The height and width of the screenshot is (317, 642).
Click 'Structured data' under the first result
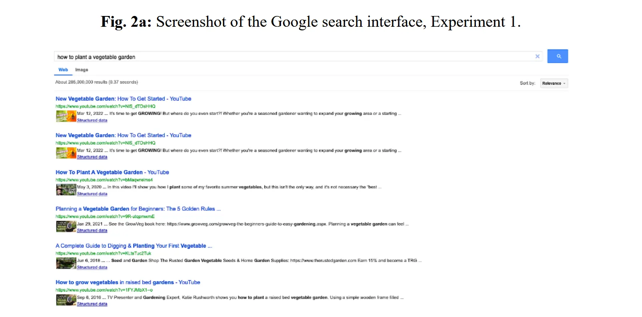[92, 120]
